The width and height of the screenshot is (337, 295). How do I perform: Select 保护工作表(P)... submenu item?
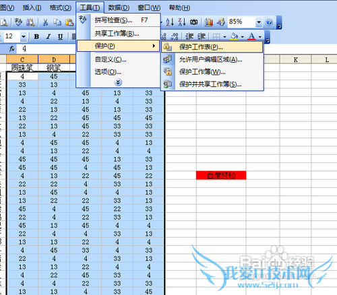[212, 47]
